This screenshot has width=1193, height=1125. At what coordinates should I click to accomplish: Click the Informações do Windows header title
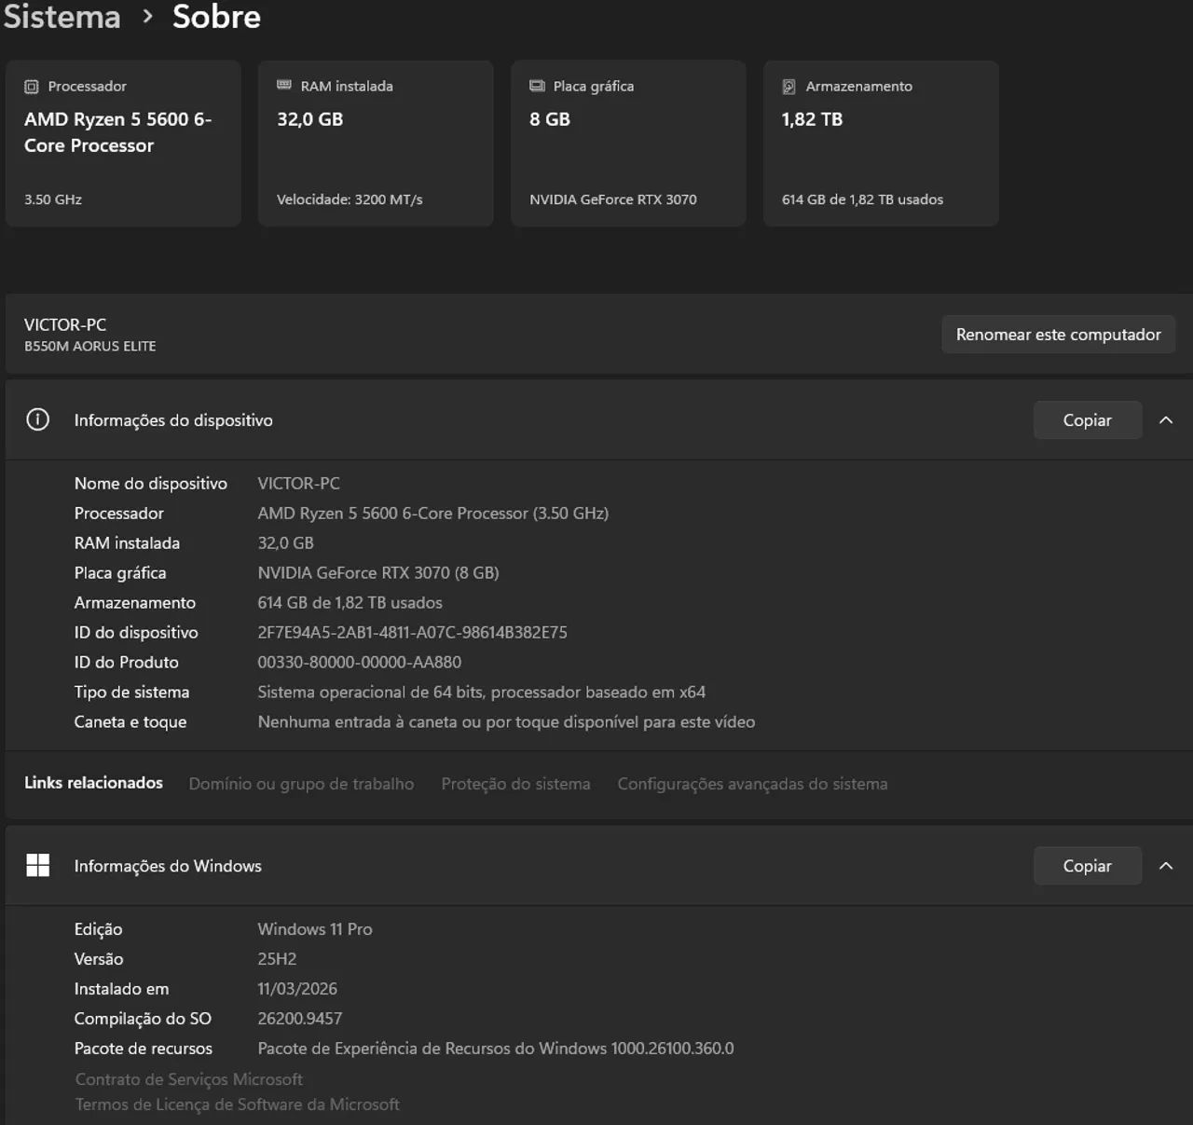(168, 866)
